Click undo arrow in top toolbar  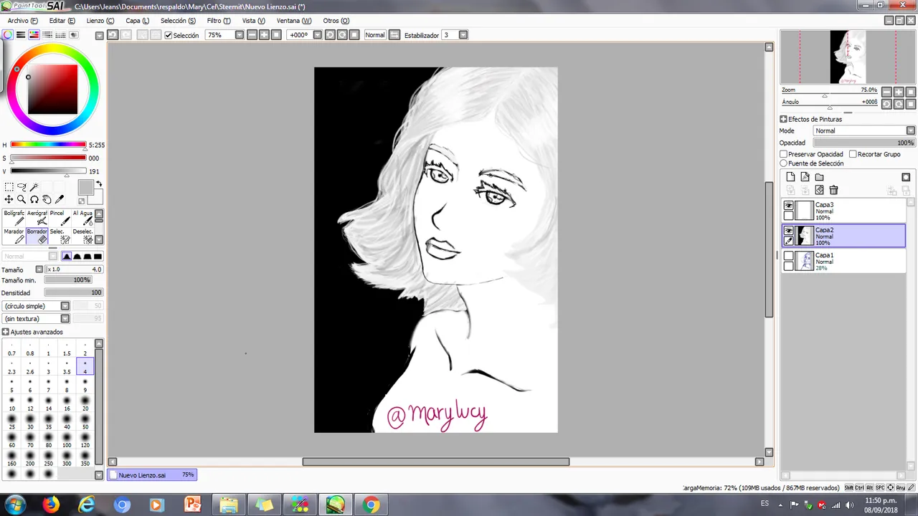pos(113,35)
